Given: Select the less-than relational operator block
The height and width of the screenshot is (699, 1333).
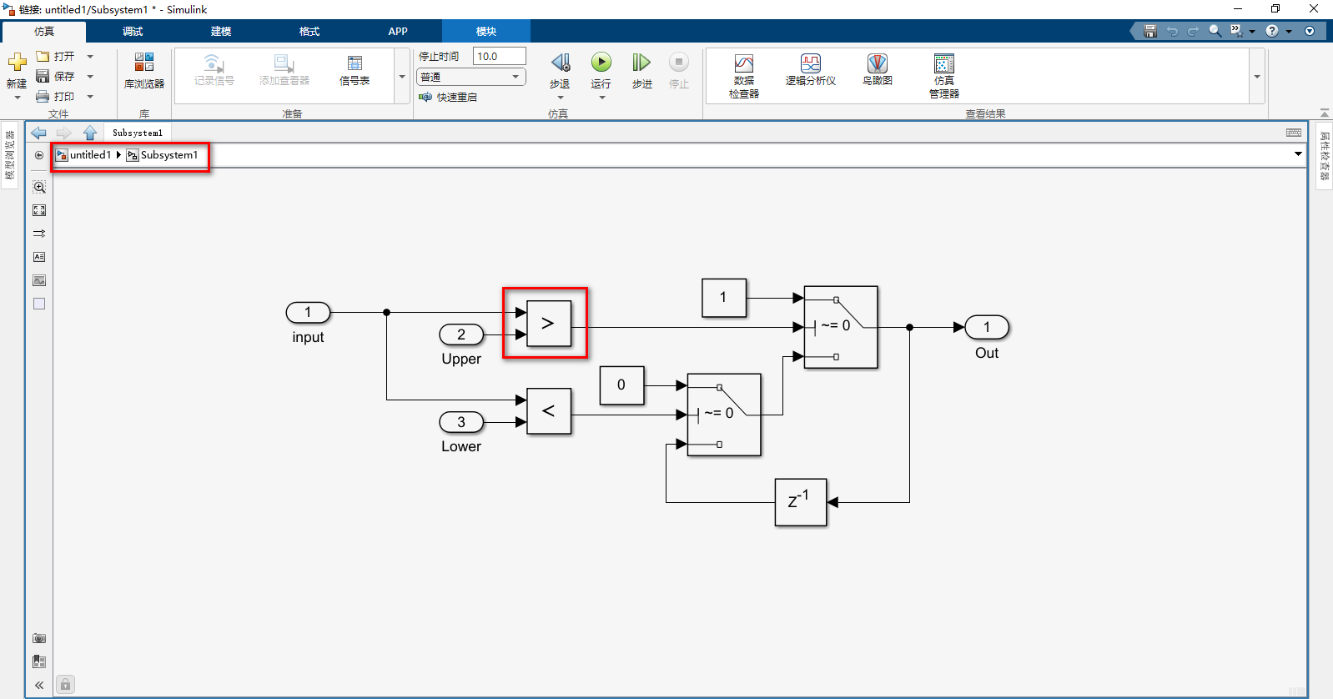Looking at the screenshot, I should click(549, 411).
